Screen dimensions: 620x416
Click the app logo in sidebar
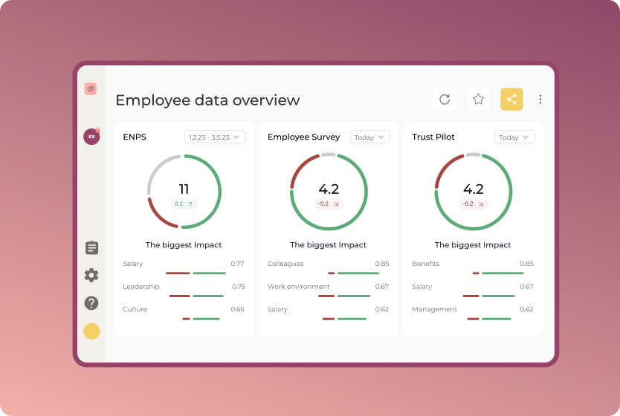click(x=91, y=89)
